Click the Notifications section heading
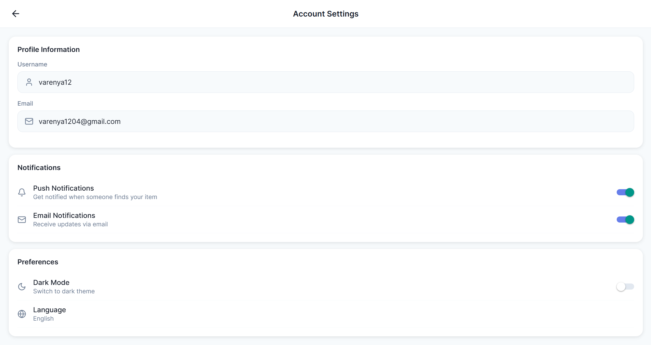Screen dimensions: 651x345 (39, 168)
